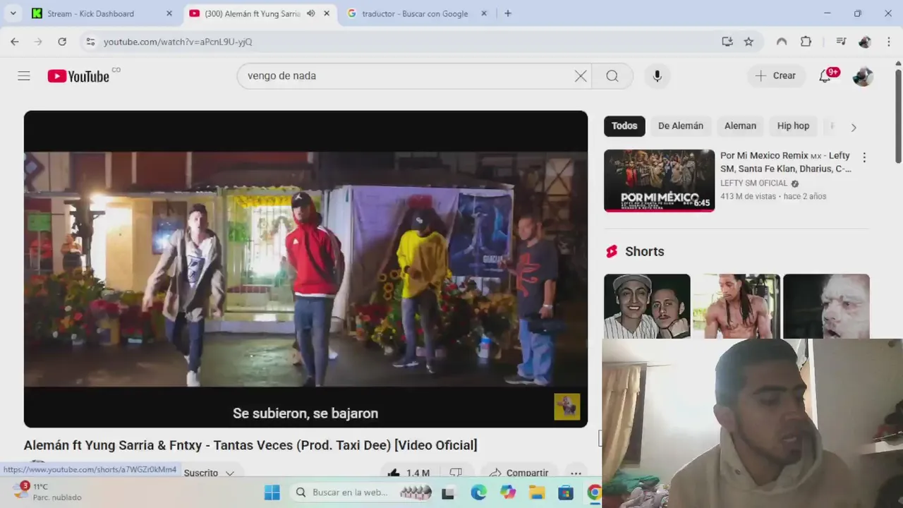This screenshot has width=903, height=508.
Task: Open the YouTube account avatar menu
Action: pos(863,75)
